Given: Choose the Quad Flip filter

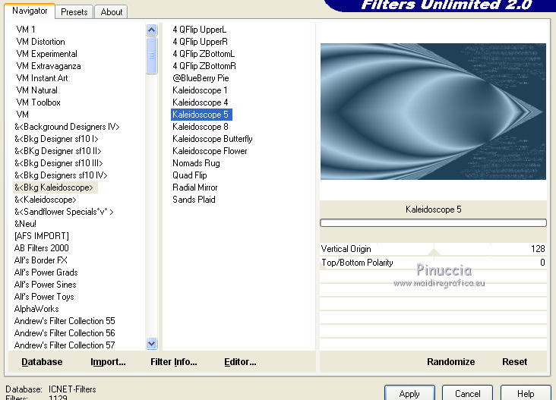Looking at the screenshot, I should point(190,175).
